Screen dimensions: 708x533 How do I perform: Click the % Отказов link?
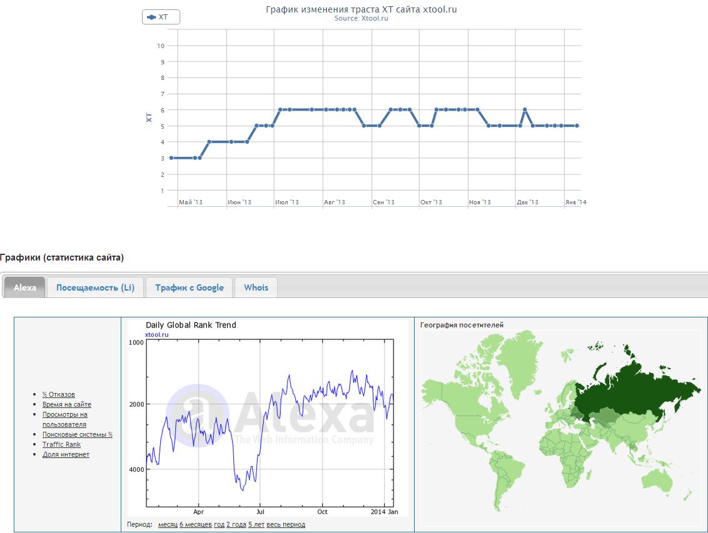59,394
